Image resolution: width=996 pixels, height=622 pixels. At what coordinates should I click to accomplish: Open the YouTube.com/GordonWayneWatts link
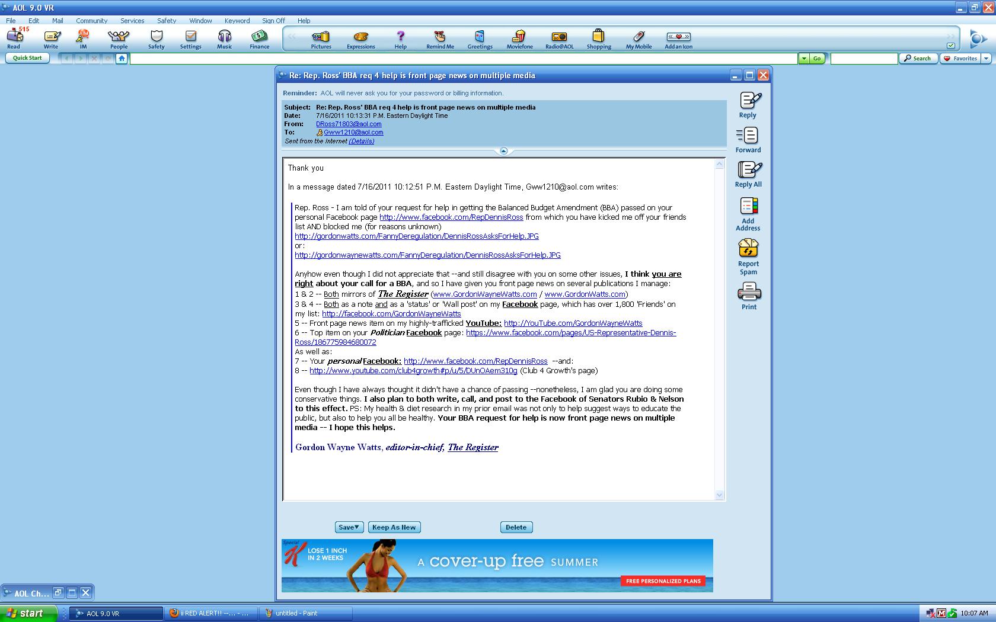(x=573, y=323)
